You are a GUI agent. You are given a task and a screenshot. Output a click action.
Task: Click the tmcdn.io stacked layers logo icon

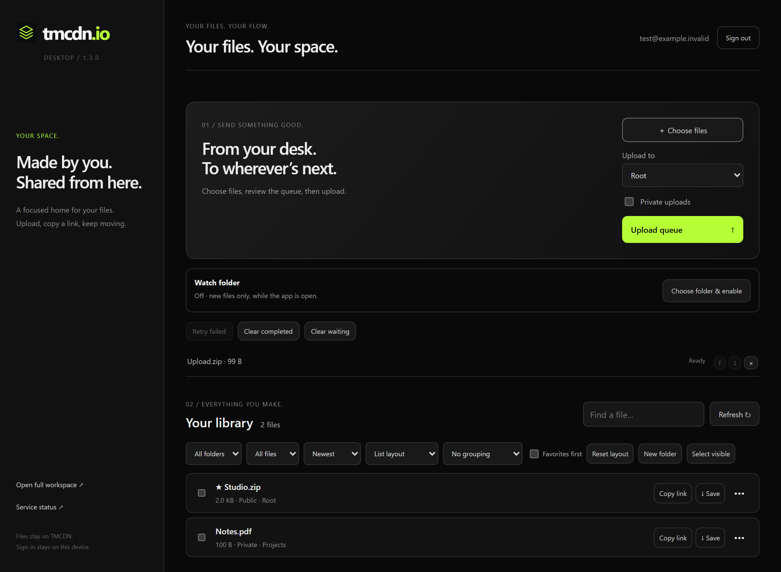(26, 33)
